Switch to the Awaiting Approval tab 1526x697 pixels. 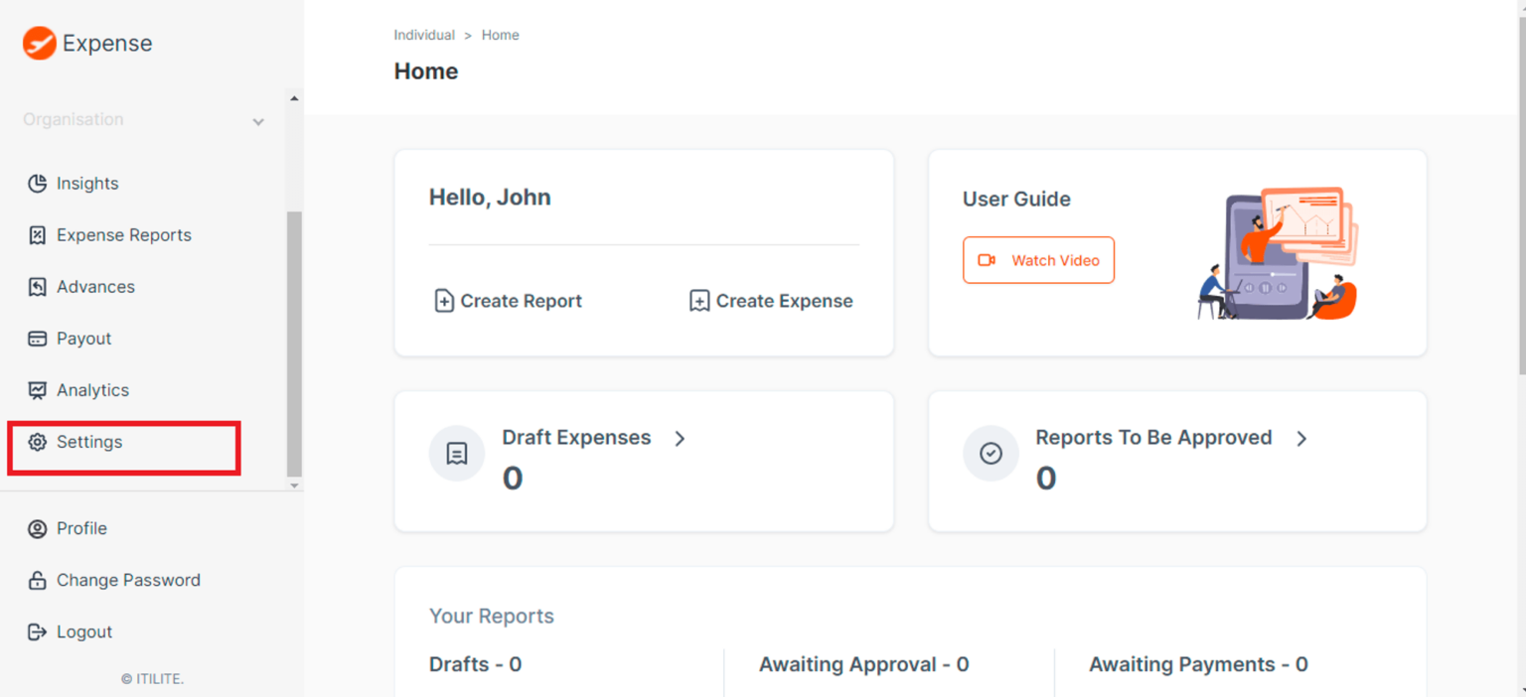(x=863, y=663)
